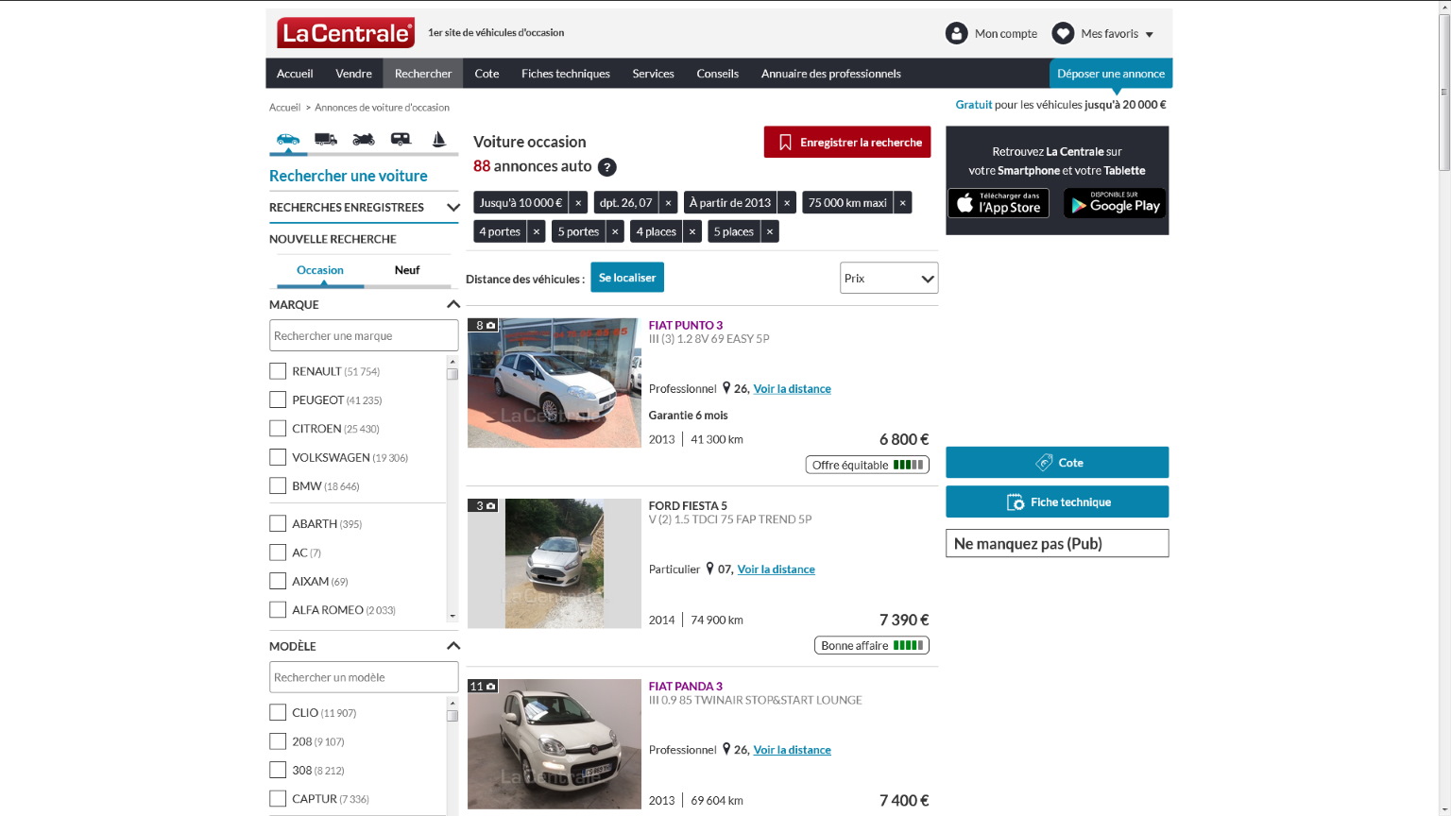Check the ABARTH brand checkbox

coord(278,523)
